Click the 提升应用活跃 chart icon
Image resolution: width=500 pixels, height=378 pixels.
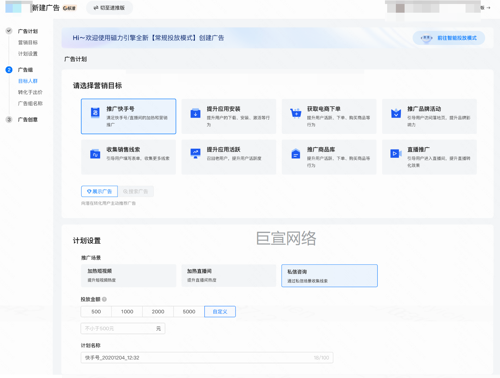coord(196,153)
